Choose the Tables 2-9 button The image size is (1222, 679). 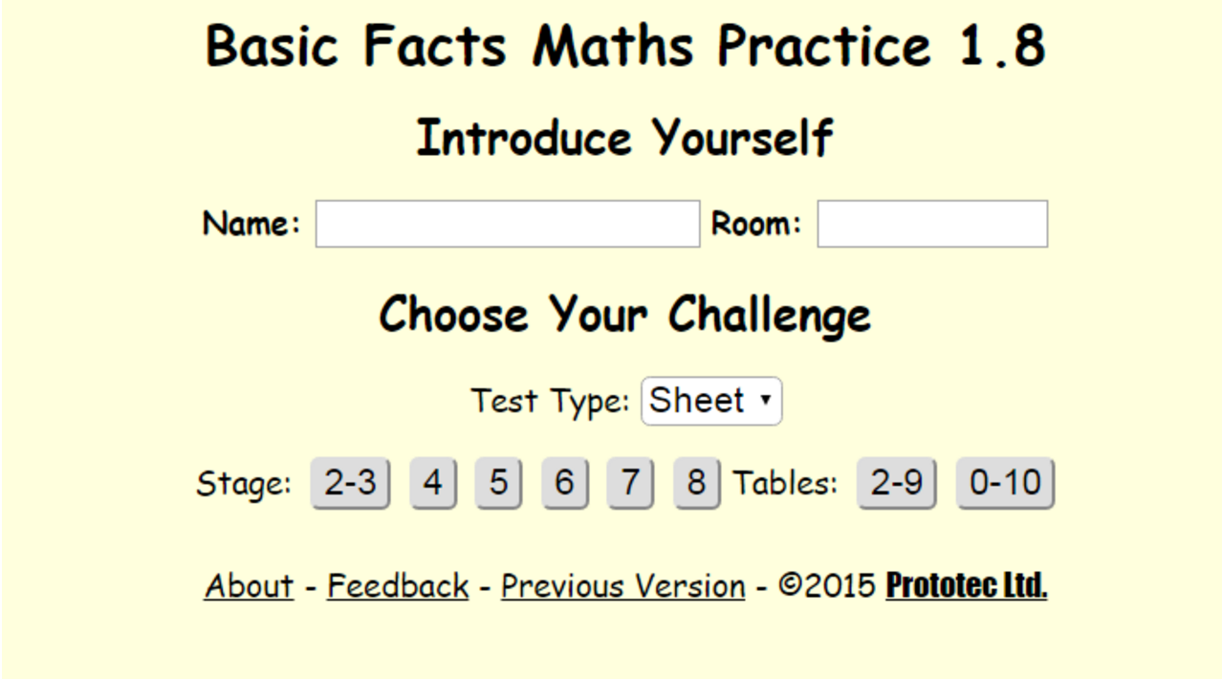coord(896,483)
